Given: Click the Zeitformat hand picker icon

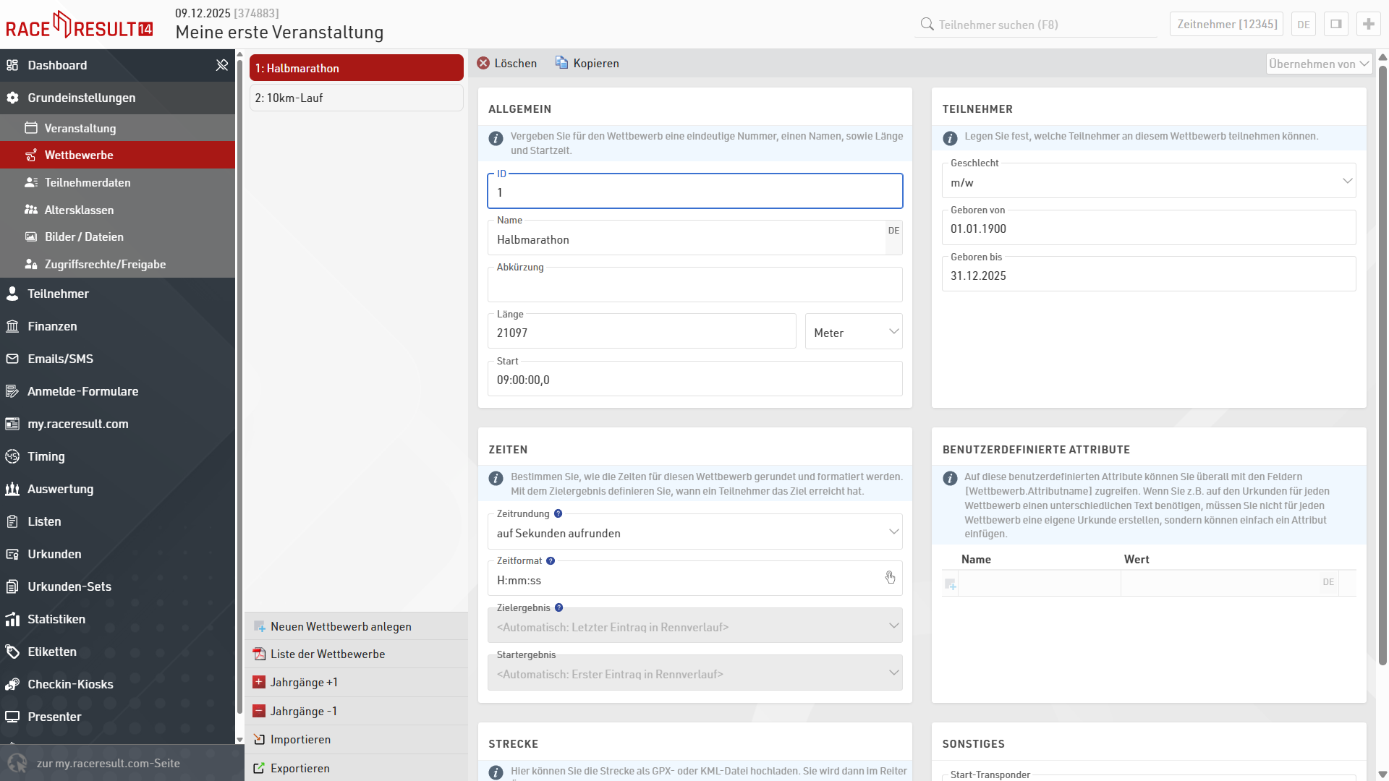Looking at the screenshot, I should [x=890, y=578].
